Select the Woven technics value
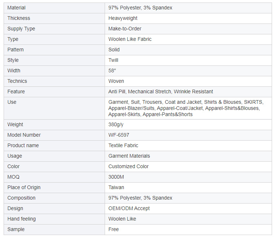 pyautogui.click(x=116, y=81)
